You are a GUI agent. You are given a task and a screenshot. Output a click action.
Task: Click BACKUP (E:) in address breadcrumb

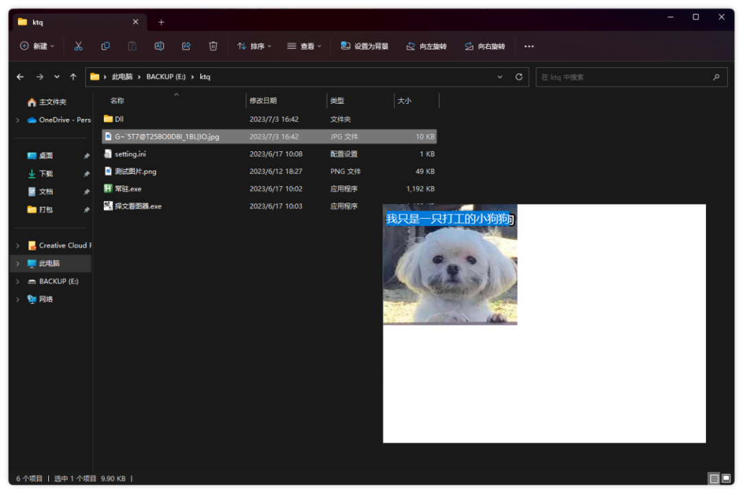[166, 77]
